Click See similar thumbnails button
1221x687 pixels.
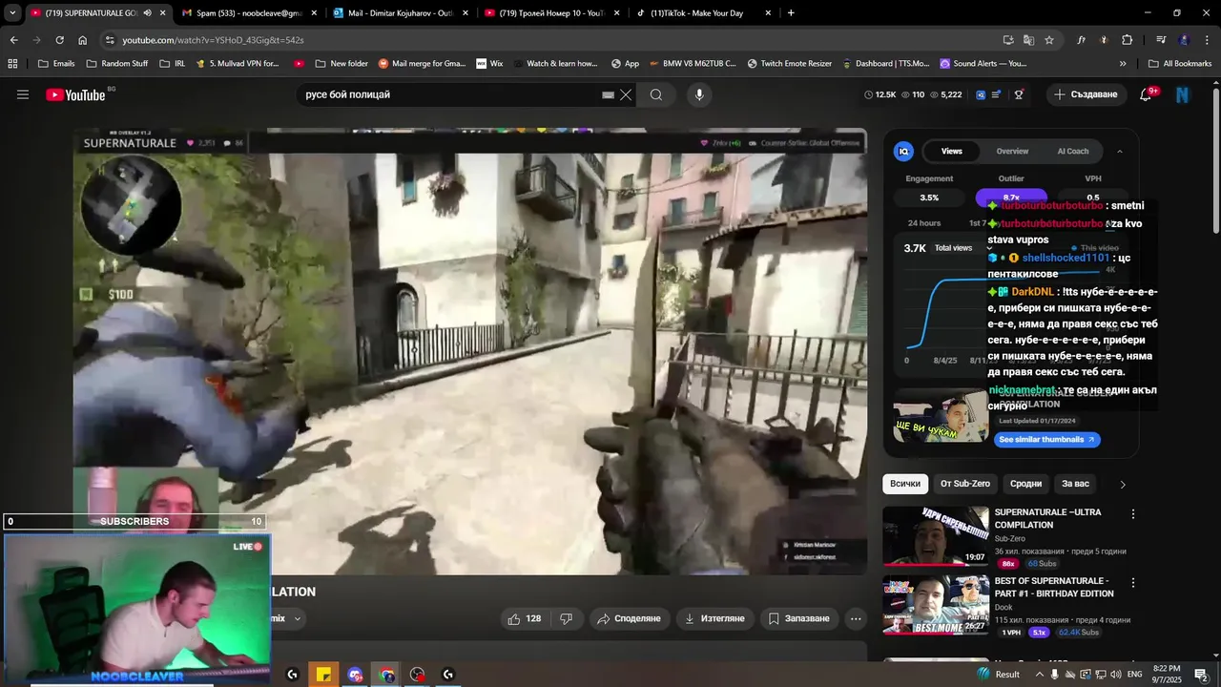[x=1047, y=440]
